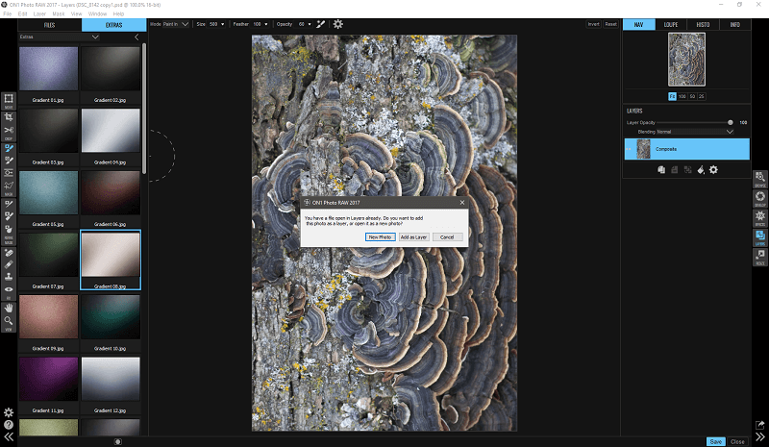Select the Crop tool
The image size is (769, 447).
coord(9,117)
